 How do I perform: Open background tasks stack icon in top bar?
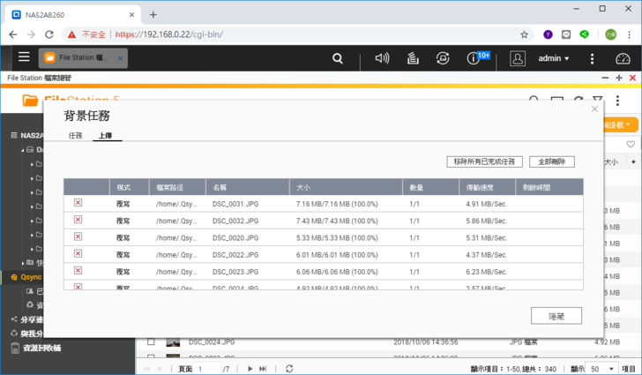pos(412,58)
